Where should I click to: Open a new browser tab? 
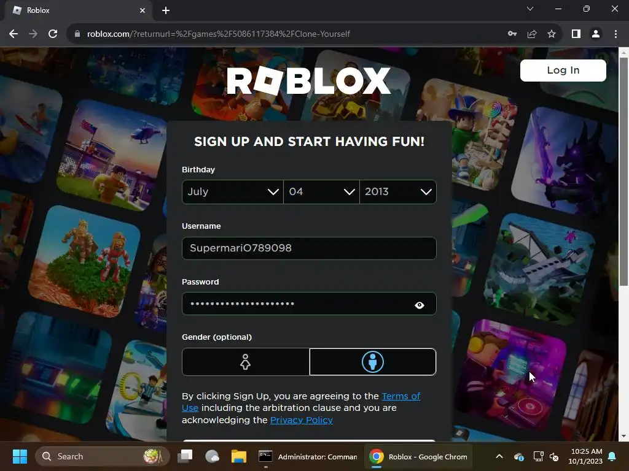point(166,10)
